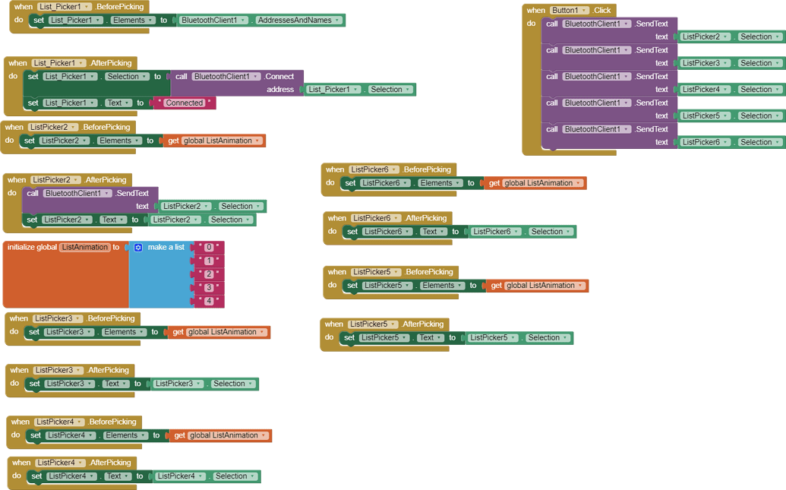
Task: Open the mutator gear on make a list
Action: (x=137, y=247)
